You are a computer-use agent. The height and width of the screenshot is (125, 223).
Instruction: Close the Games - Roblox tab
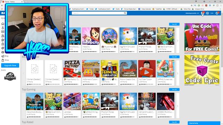pos(22,2)
